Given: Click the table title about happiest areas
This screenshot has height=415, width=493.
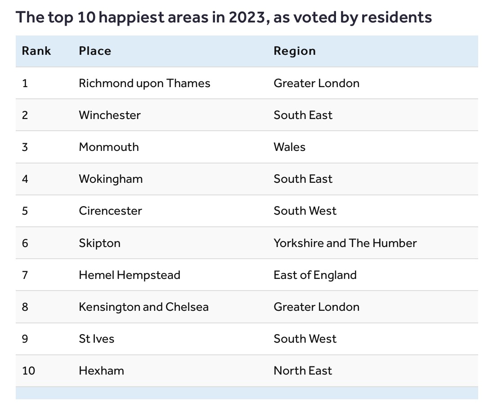Looking at the screenshot, I should click(224, 18).
